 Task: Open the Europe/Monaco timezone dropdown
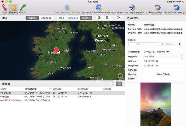(175, 2)
